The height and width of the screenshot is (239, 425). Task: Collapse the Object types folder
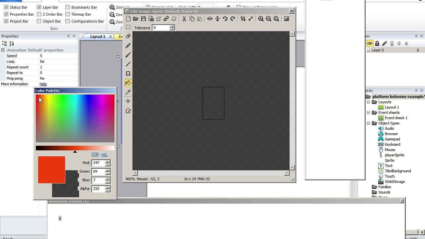click(x=369, y=123)
